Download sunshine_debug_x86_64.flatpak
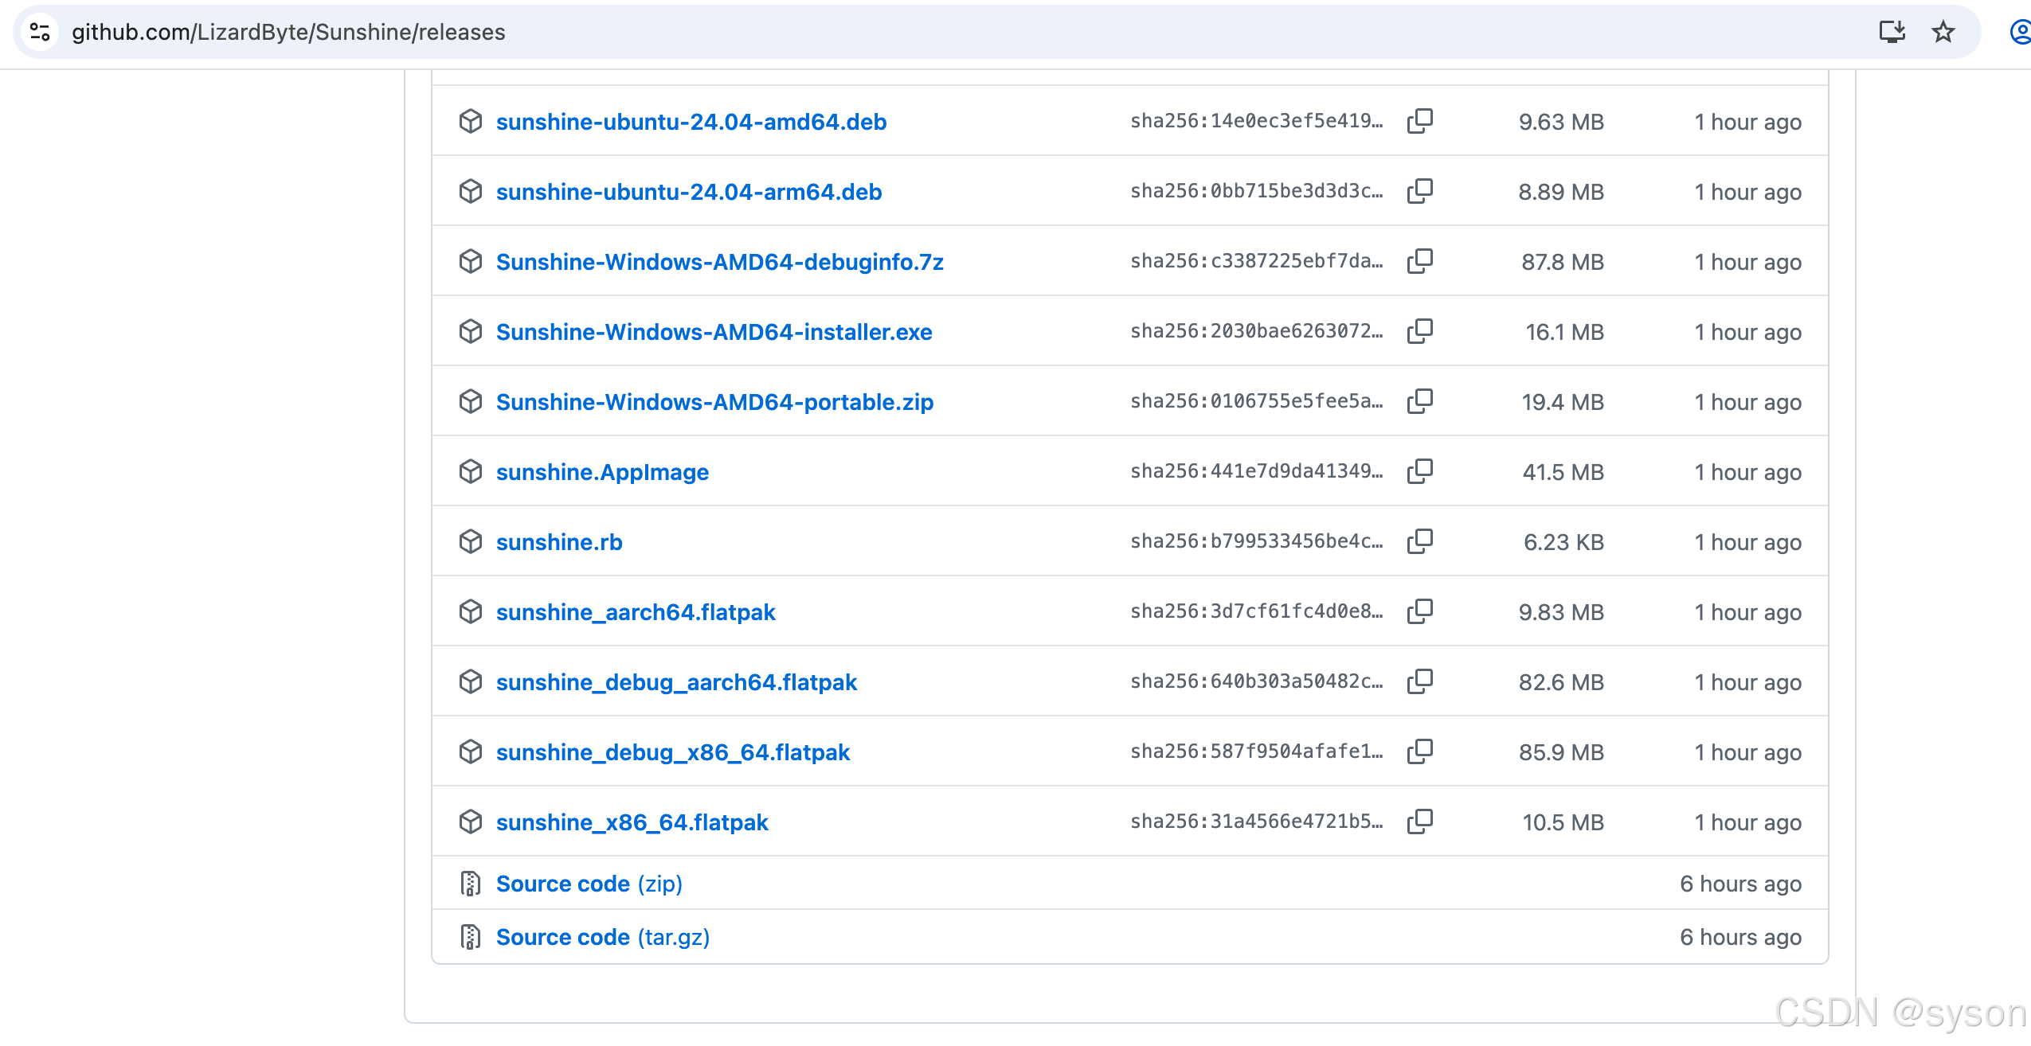 672,752
